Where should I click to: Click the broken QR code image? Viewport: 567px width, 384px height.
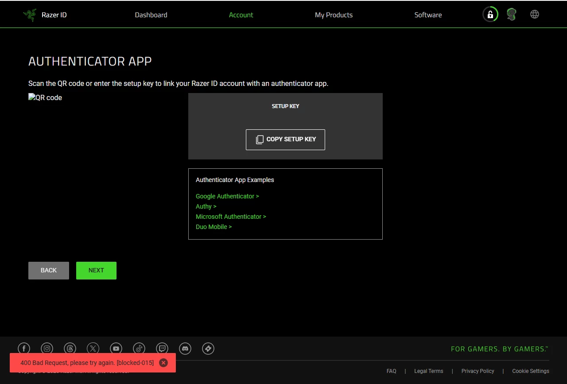[45, 97]
